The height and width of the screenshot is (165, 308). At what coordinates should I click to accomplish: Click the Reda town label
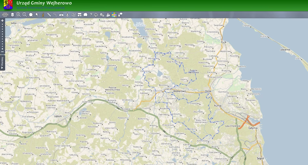tap(208, 91)
